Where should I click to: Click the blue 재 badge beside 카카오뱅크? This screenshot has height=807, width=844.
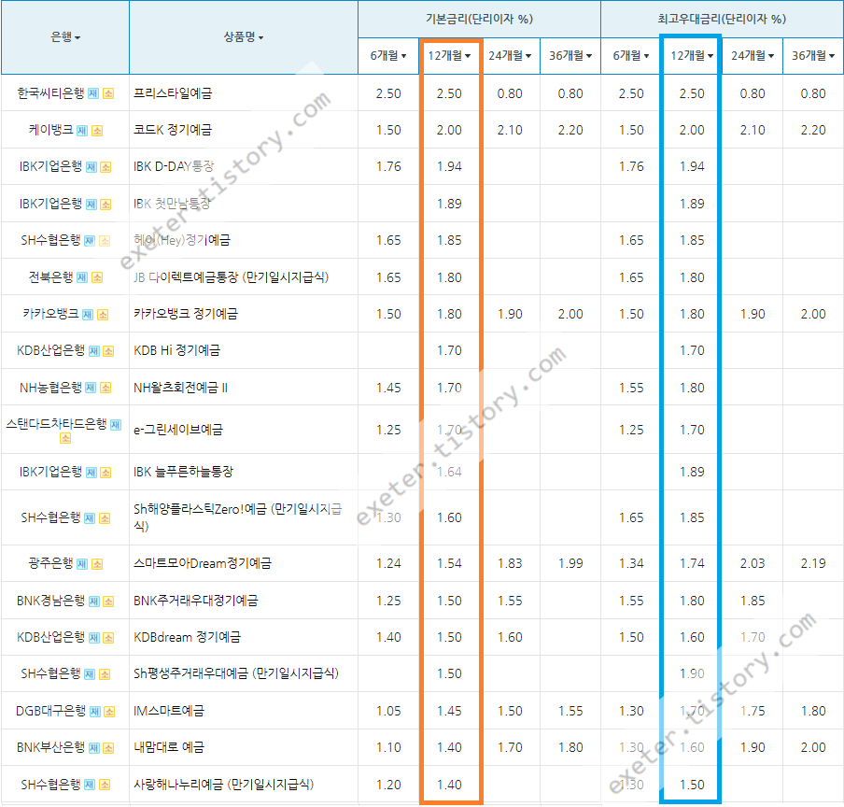click(x=87, y=315)
